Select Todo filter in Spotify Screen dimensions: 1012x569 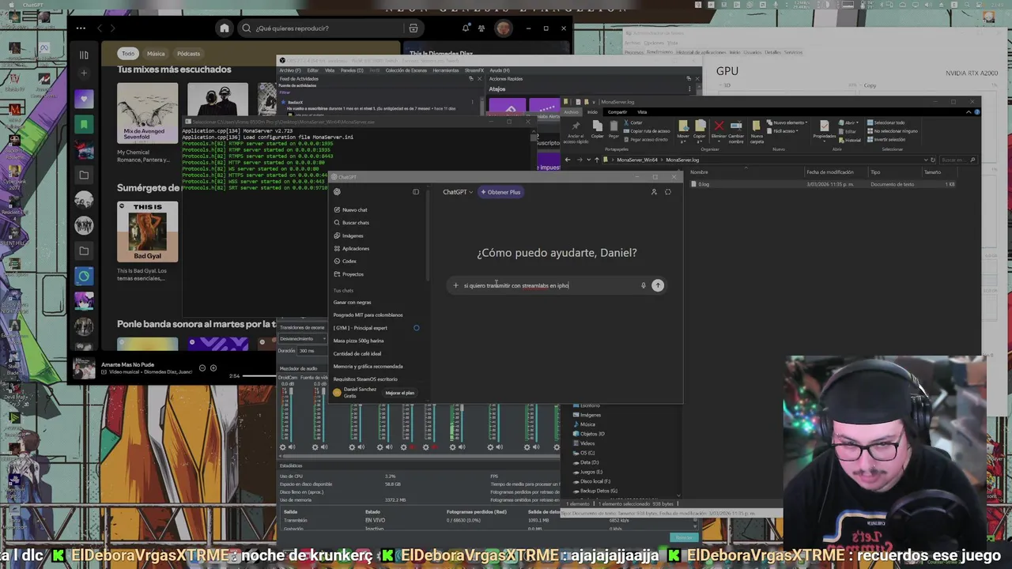[x=128, y=54]
